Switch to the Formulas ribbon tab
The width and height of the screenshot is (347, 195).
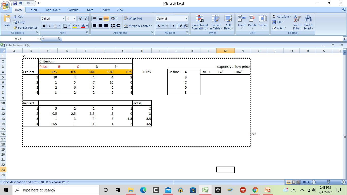tap(73, 10)
